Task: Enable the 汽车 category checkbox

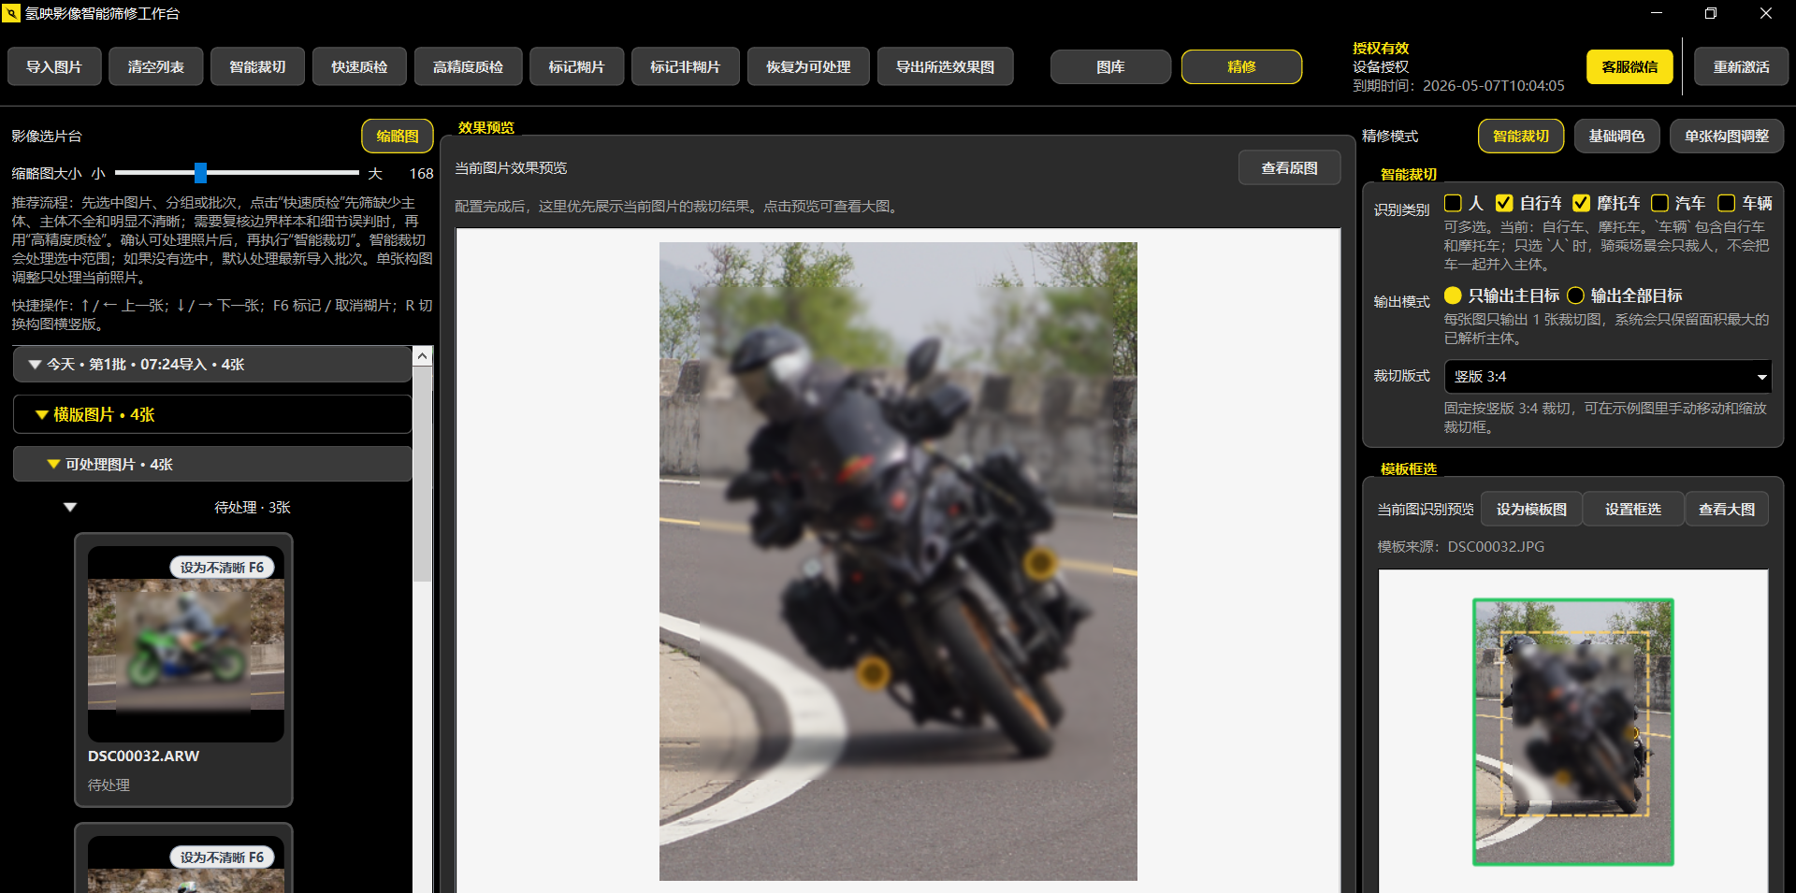Action: point(1659,203)
